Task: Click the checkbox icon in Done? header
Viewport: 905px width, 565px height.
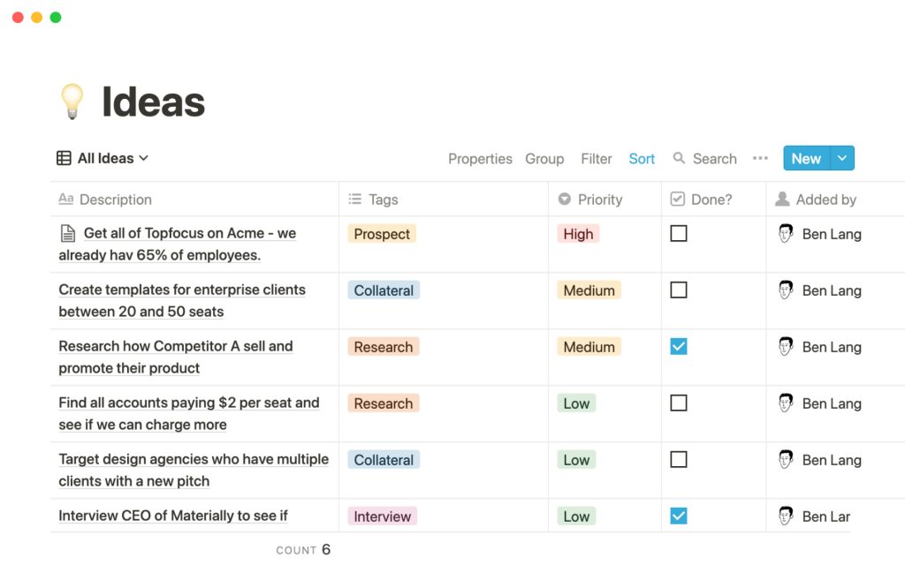Action: point(678,199)
